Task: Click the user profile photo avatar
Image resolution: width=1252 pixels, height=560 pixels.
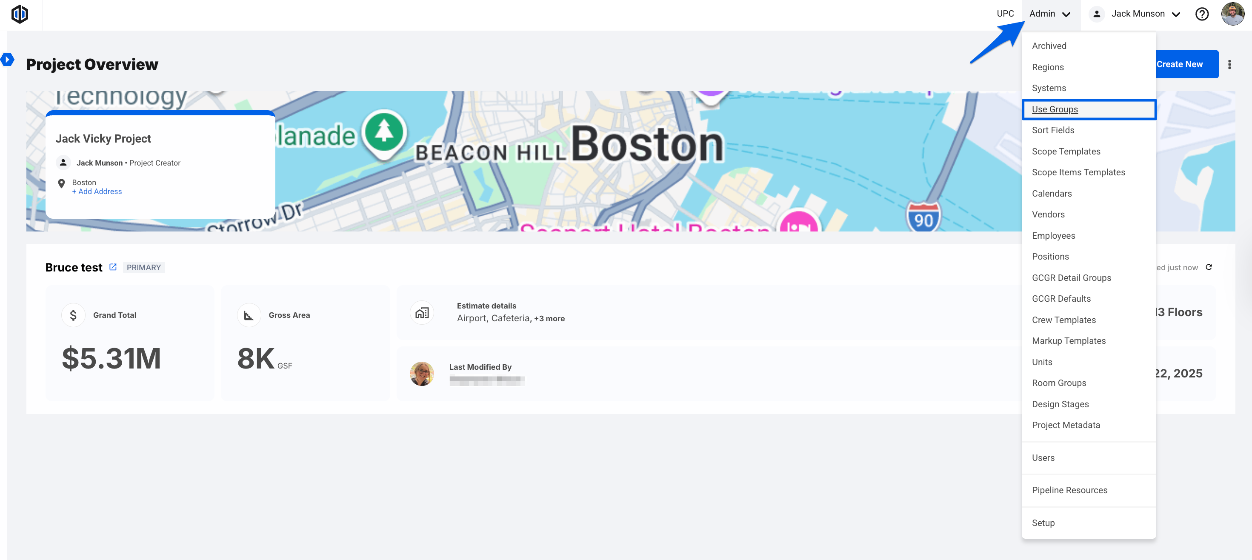Action: (x=1232, y=14)
